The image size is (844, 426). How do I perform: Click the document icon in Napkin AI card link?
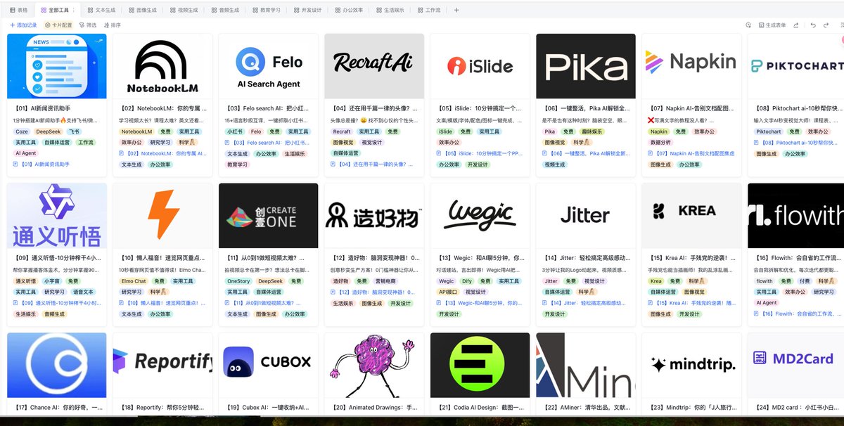tap(651, 153)
